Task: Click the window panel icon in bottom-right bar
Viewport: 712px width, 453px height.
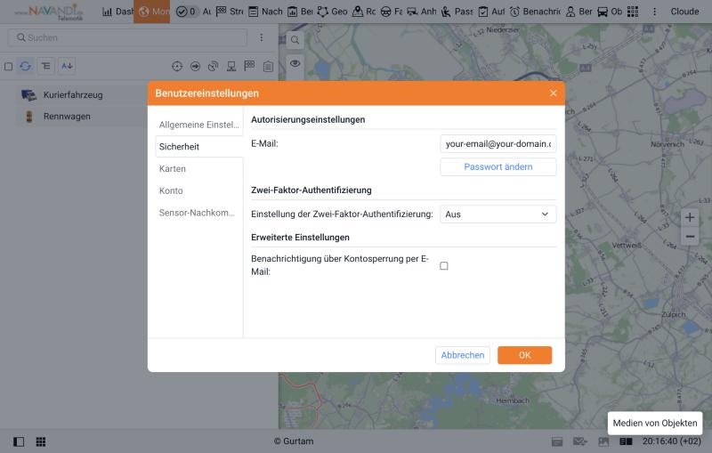Action: [x=557, y=441]
